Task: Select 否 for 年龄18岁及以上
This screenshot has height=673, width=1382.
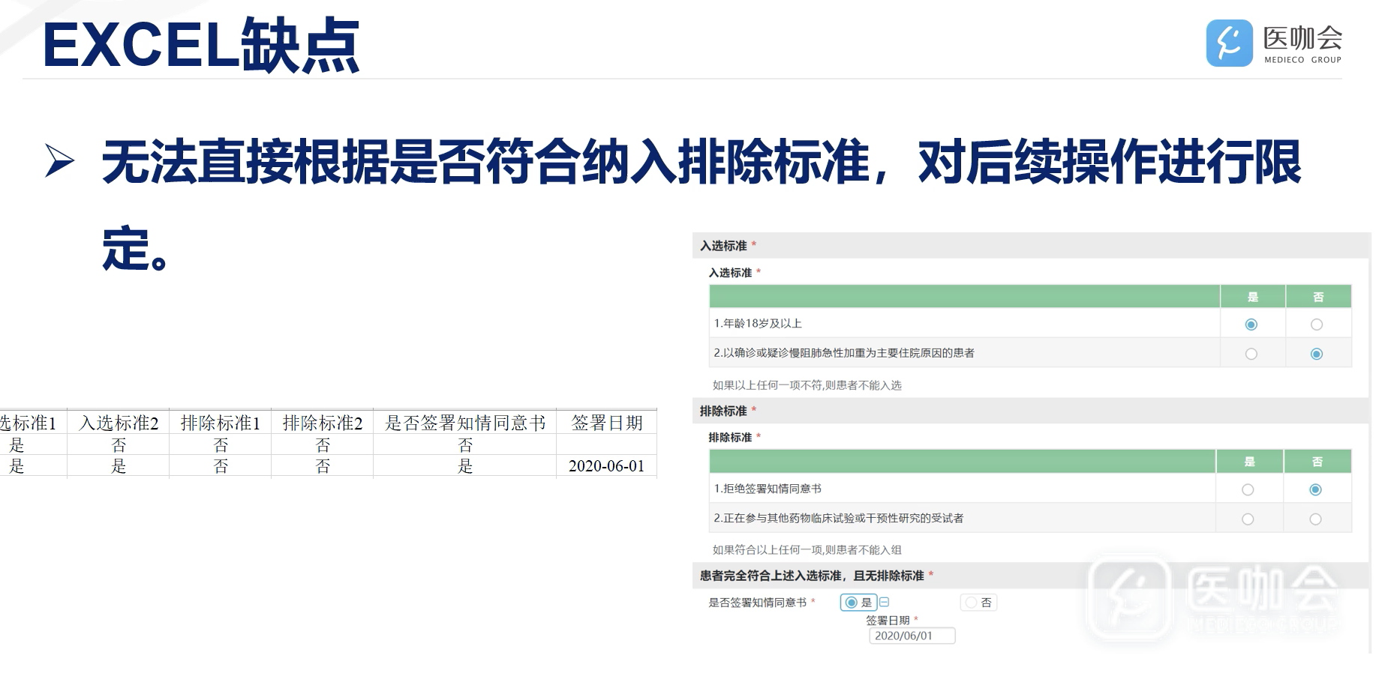Action: (1317, 325)
